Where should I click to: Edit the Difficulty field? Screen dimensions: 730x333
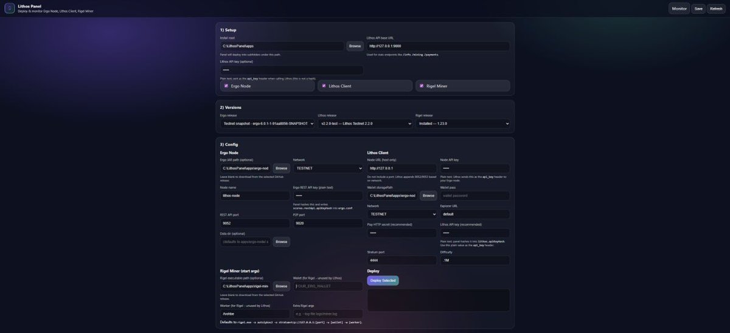tap(475, 260)
